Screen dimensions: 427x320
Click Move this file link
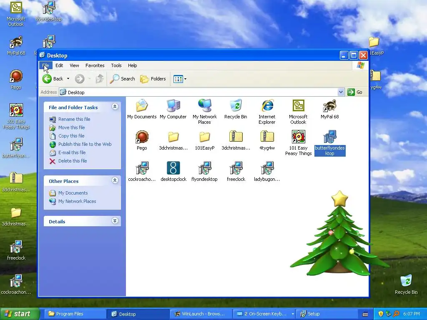[x=71, y=127]
